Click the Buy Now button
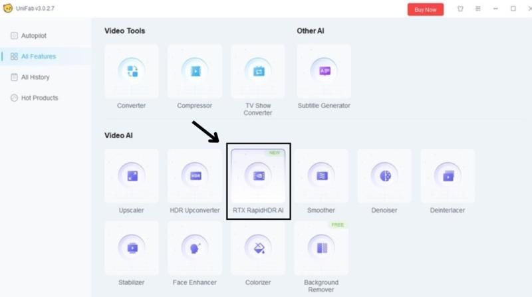 click(425, 9)
